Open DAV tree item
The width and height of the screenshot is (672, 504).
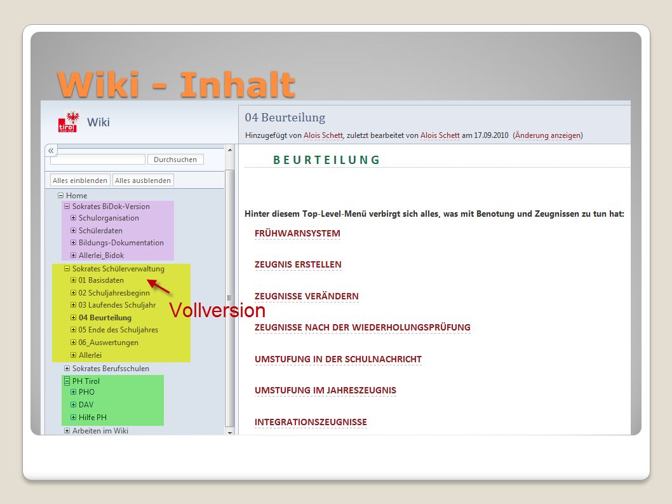pyautogui.click(x=86, y=404)
